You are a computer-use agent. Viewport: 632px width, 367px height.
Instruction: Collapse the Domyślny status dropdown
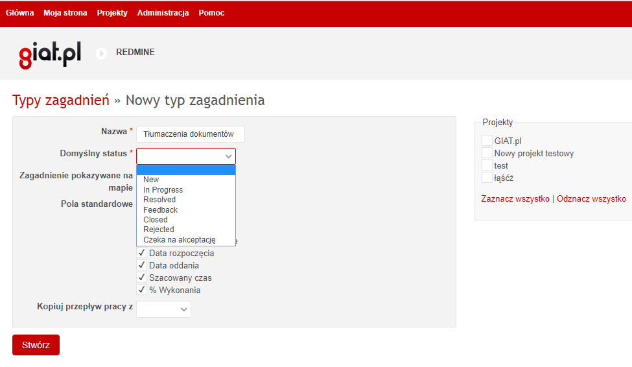186,156
